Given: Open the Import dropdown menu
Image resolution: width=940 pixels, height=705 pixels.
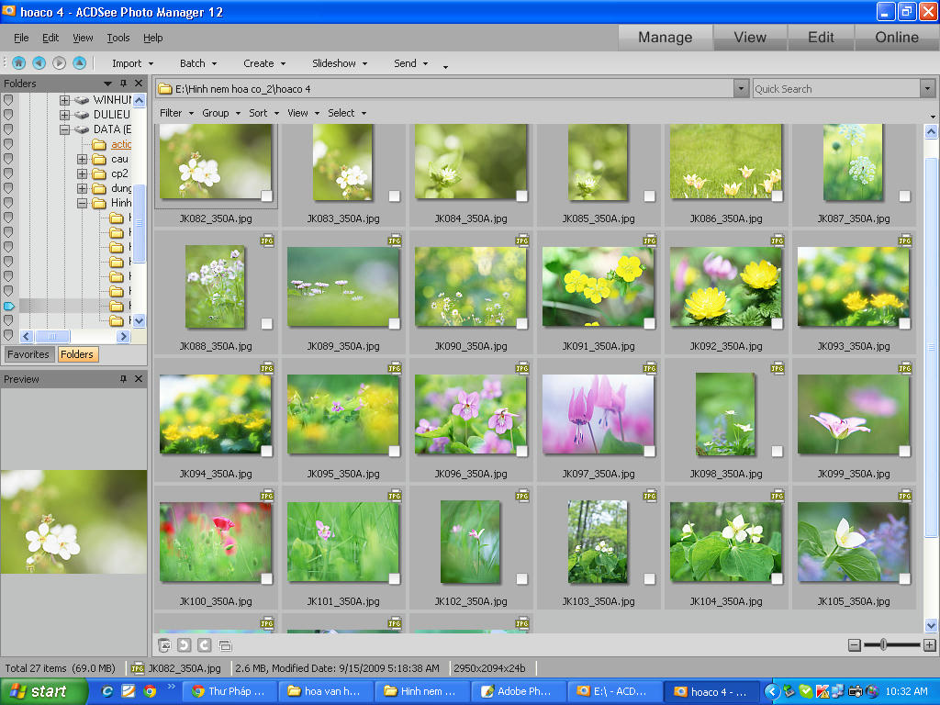Looking at the screenshot, I should (x=132, y=63).
